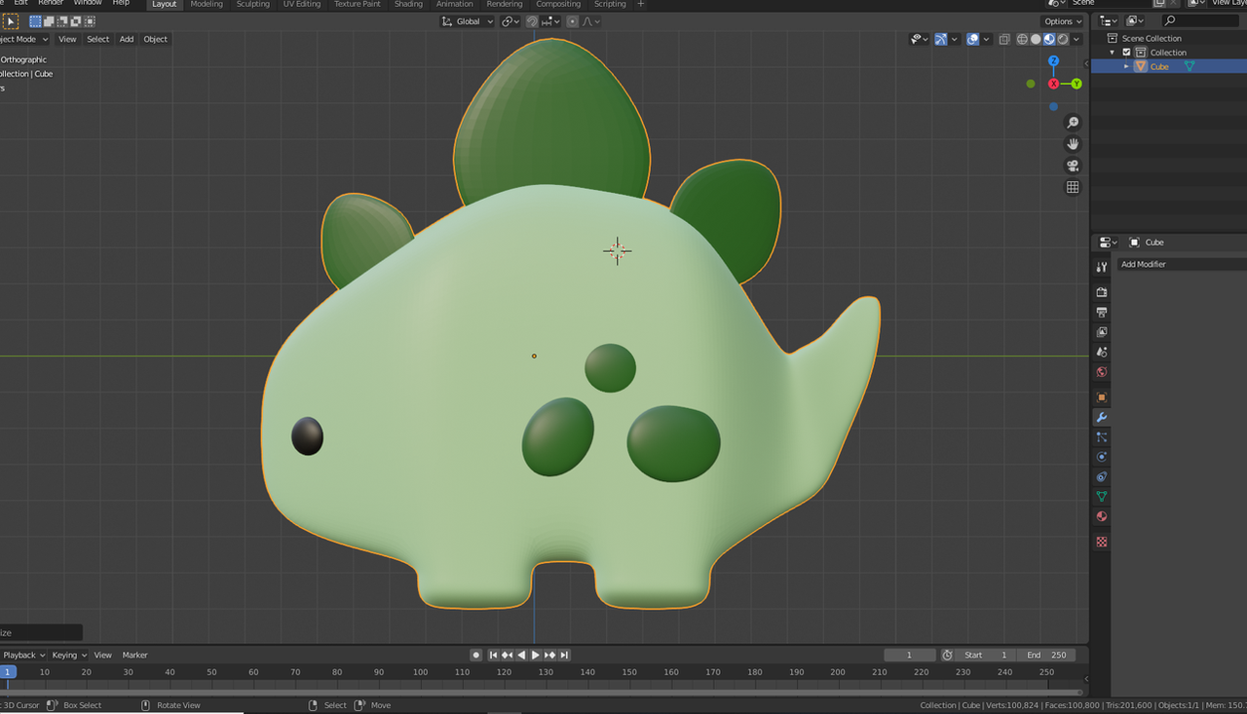This screenshot has width=1247, height=714.
Task: Open the Object properties tab icon
Action: click(1102, 397)
